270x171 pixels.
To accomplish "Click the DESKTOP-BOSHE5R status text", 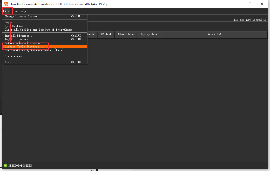I will tap(20, 166).
